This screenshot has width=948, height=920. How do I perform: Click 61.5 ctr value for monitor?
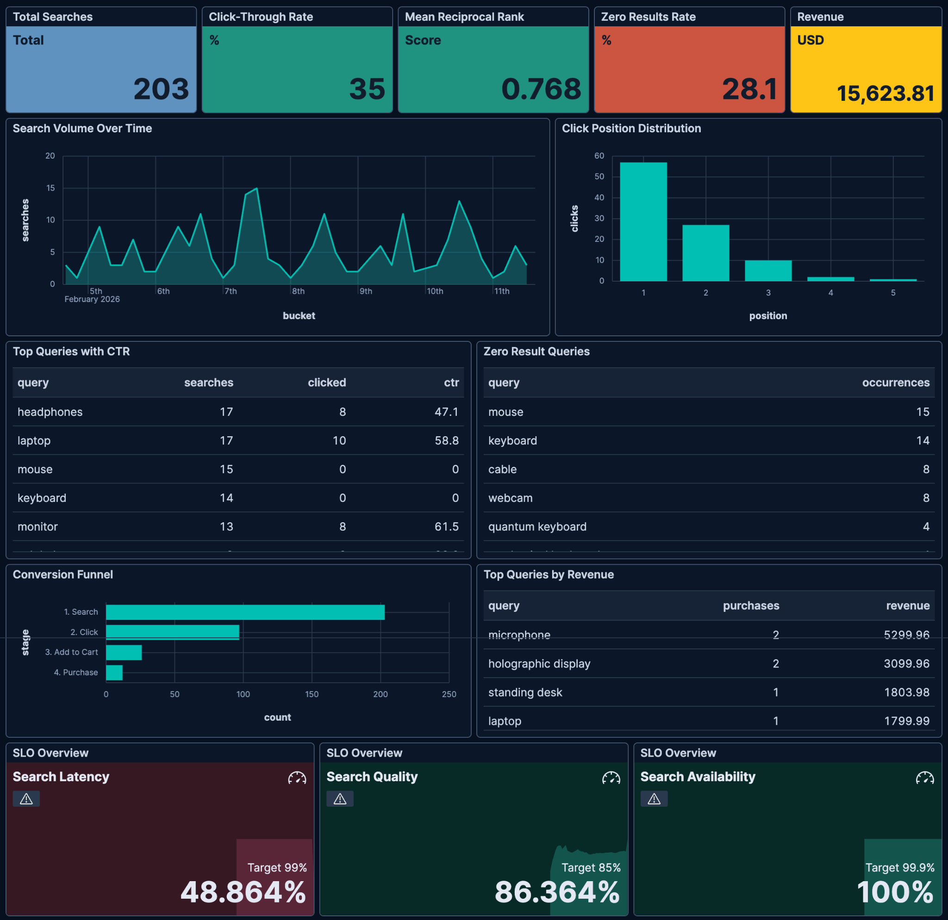pyautogui.click(x=446, y=526)
